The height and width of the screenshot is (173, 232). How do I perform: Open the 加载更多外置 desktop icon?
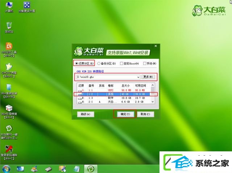[27, 5]
